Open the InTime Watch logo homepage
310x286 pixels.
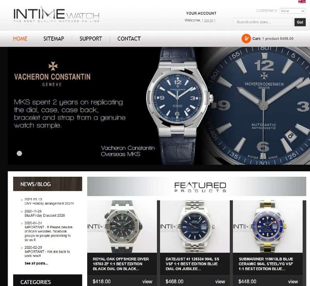pyautogui.click(x=56, y=15)
